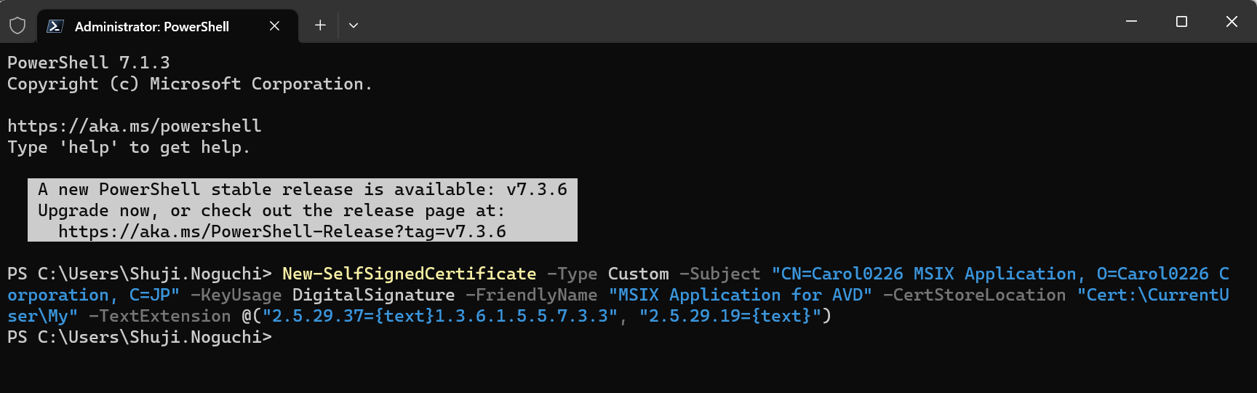Click the -TextExtension parameter text
Screen dimensions: 1257x393
click(x=159, y=316)
